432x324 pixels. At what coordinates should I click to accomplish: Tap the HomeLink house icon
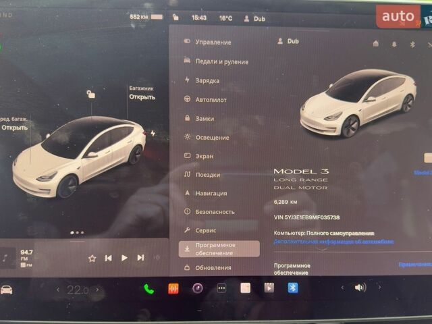point(376,43)
